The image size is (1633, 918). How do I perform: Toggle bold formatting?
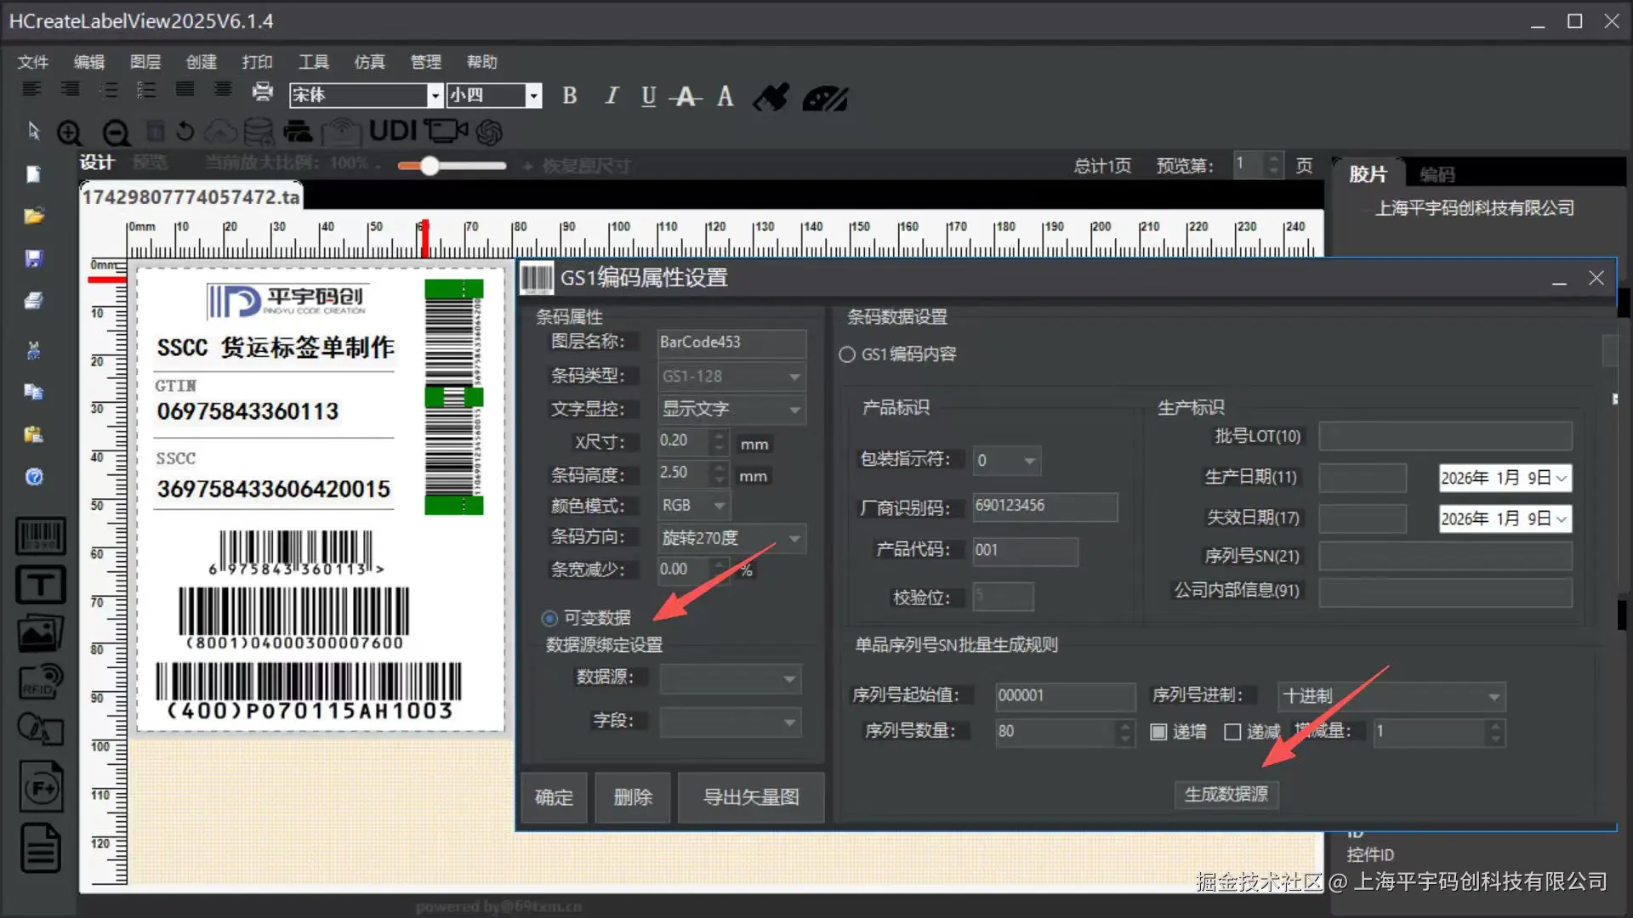[570, 96]
